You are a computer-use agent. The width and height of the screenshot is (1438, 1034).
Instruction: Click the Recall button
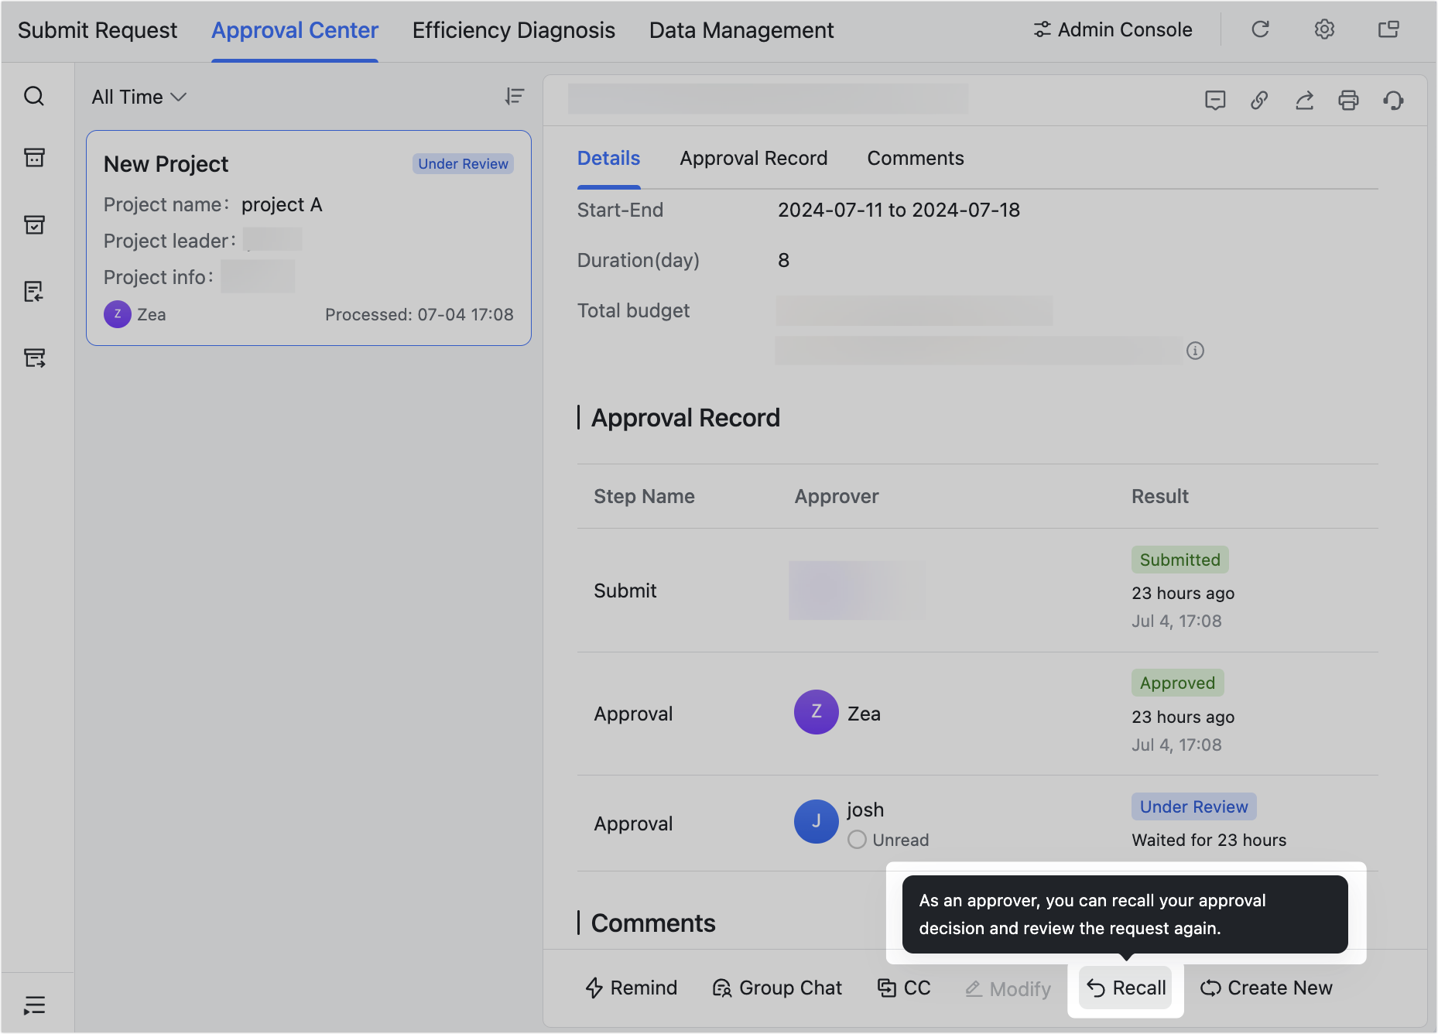[x=1125, y=988]
